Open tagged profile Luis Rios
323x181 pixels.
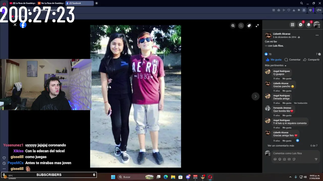tap(278, 46)
